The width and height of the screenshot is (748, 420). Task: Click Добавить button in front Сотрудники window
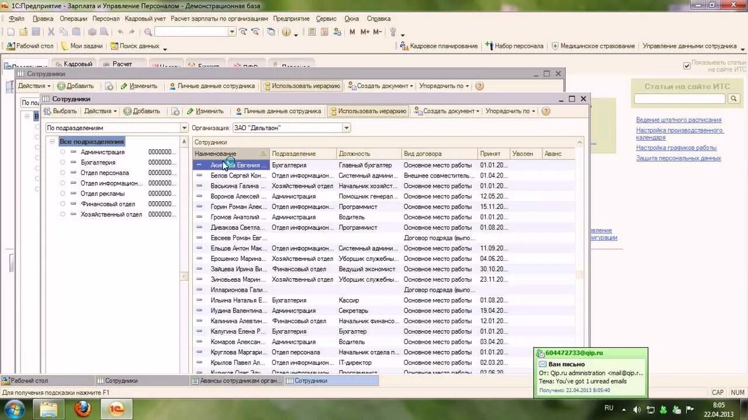click(141, 111)
